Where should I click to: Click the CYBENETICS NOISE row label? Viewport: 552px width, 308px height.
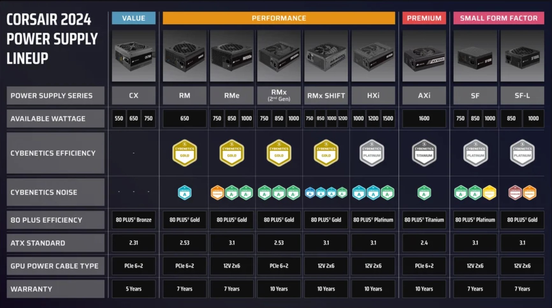[x=55, y=192]
